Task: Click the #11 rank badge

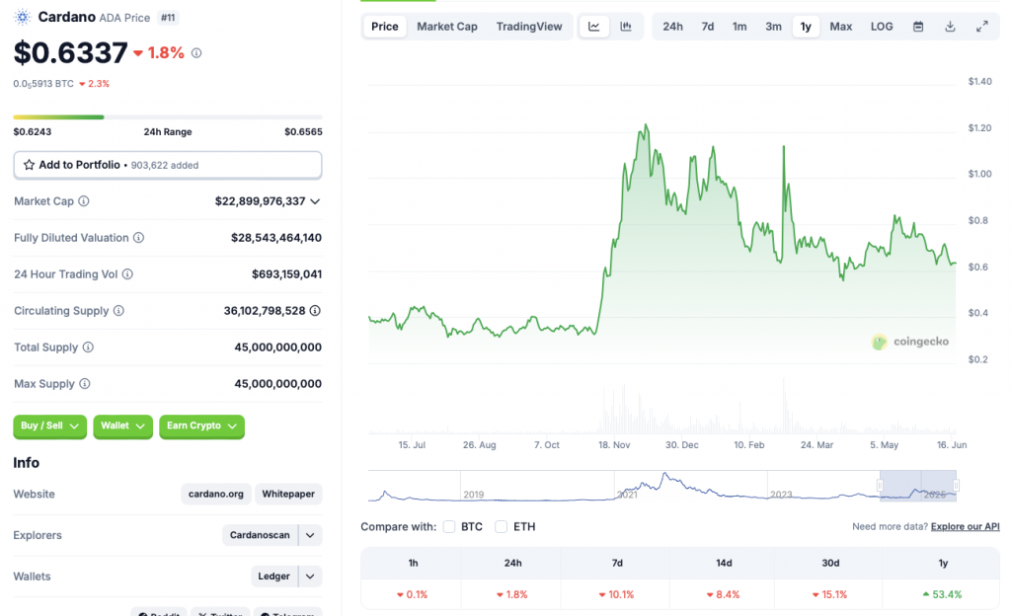Action: pyautogui.click(x=168, y=18)
